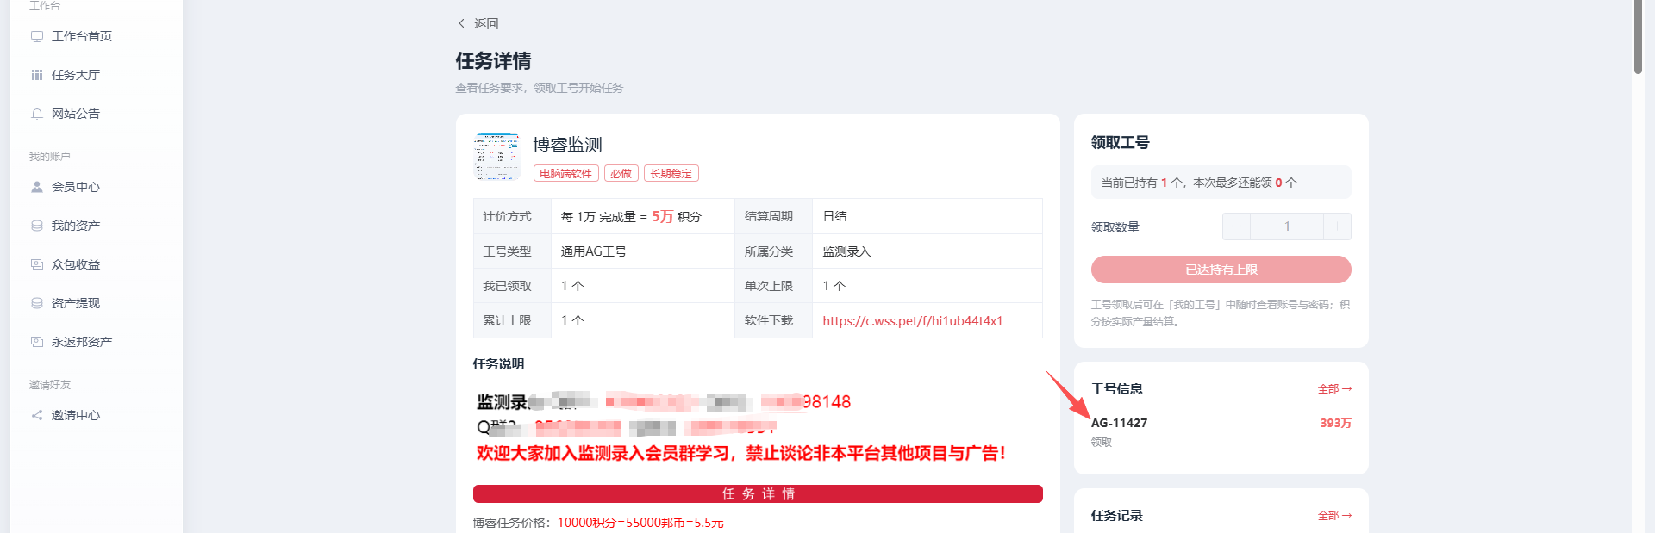Click the 已达持有上限 button
The width and height of the screenshot is (1655, 533).
[x=1221, y=270]
